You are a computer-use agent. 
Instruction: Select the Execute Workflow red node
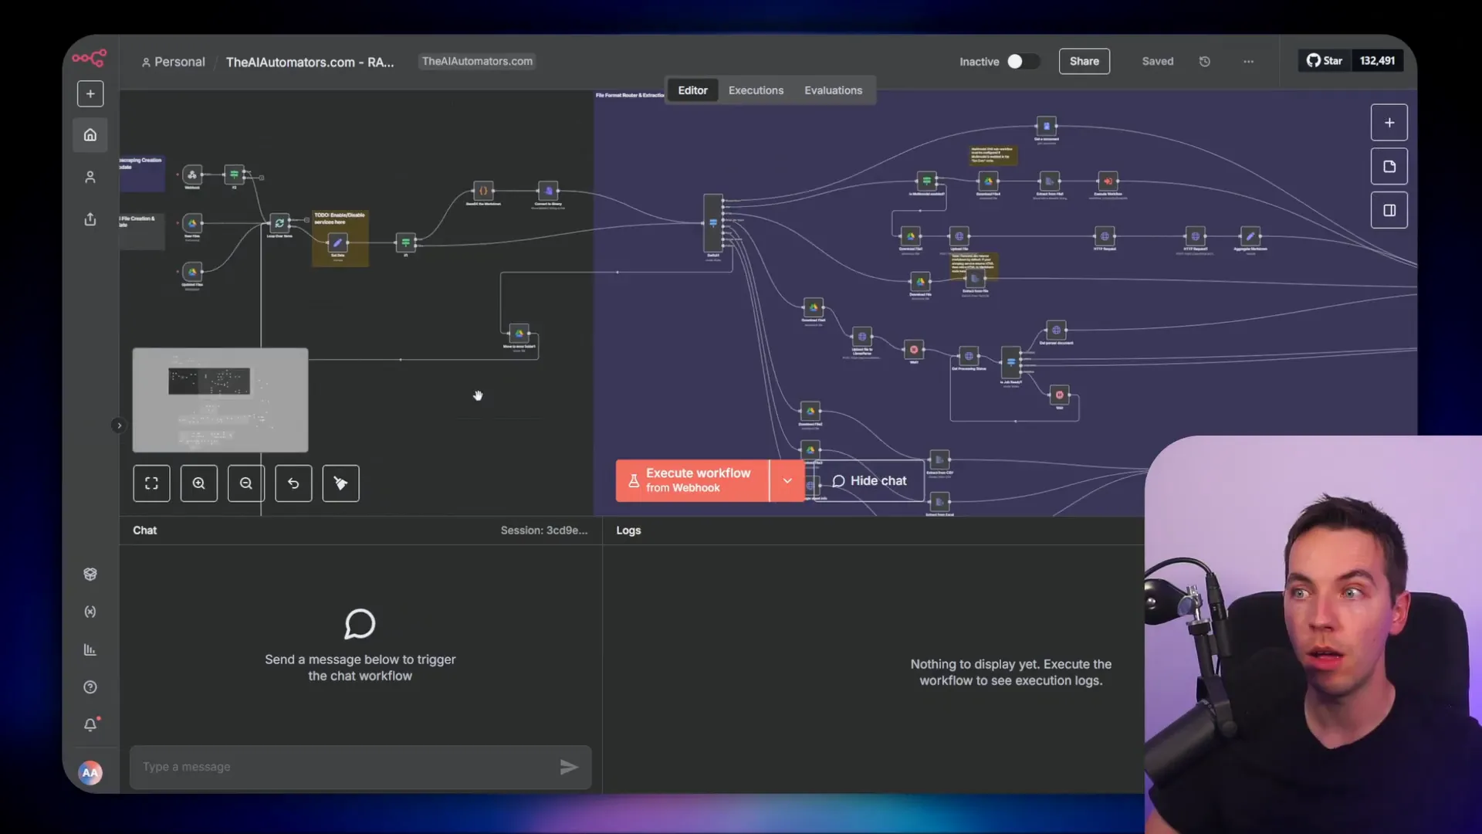tap(1108, 181)
